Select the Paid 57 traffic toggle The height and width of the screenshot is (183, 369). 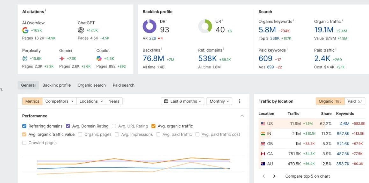(355, 101)
